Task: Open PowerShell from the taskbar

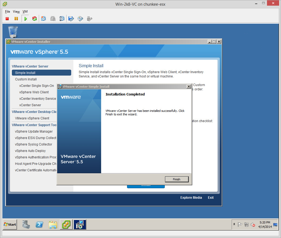Action: click(x=39, y=225)
